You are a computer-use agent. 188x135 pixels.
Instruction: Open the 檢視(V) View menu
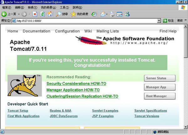coord(33,8)
